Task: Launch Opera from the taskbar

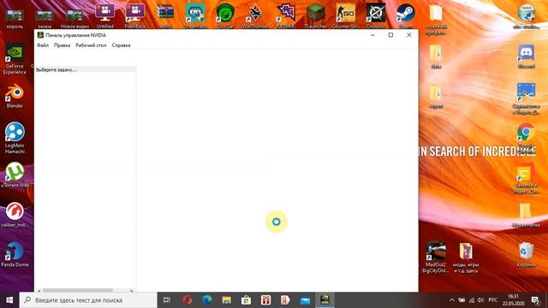Action: [187, 300]
